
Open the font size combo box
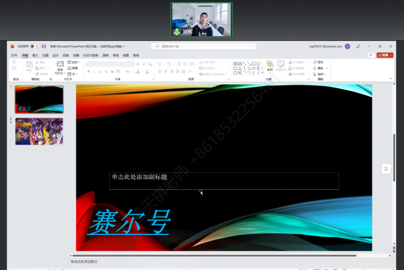pos(129,64)
